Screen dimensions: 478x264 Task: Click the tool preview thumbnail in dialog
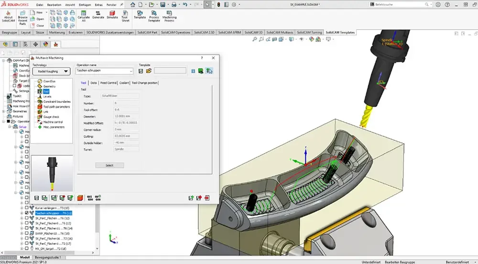[x=52, y=174]
